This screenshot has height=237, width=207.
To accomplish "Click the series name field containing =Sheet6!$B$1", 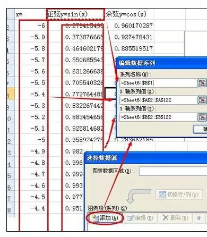I will 158,83.
